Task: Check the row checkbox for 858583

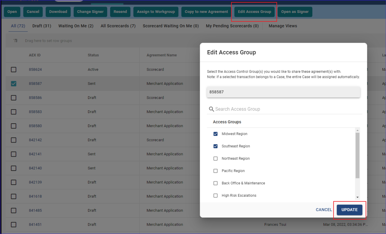Action: (14, 112)
